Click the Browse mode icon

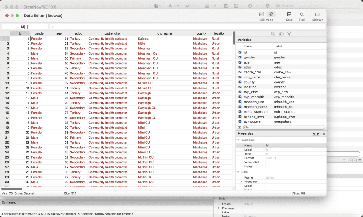pos(271,15)
